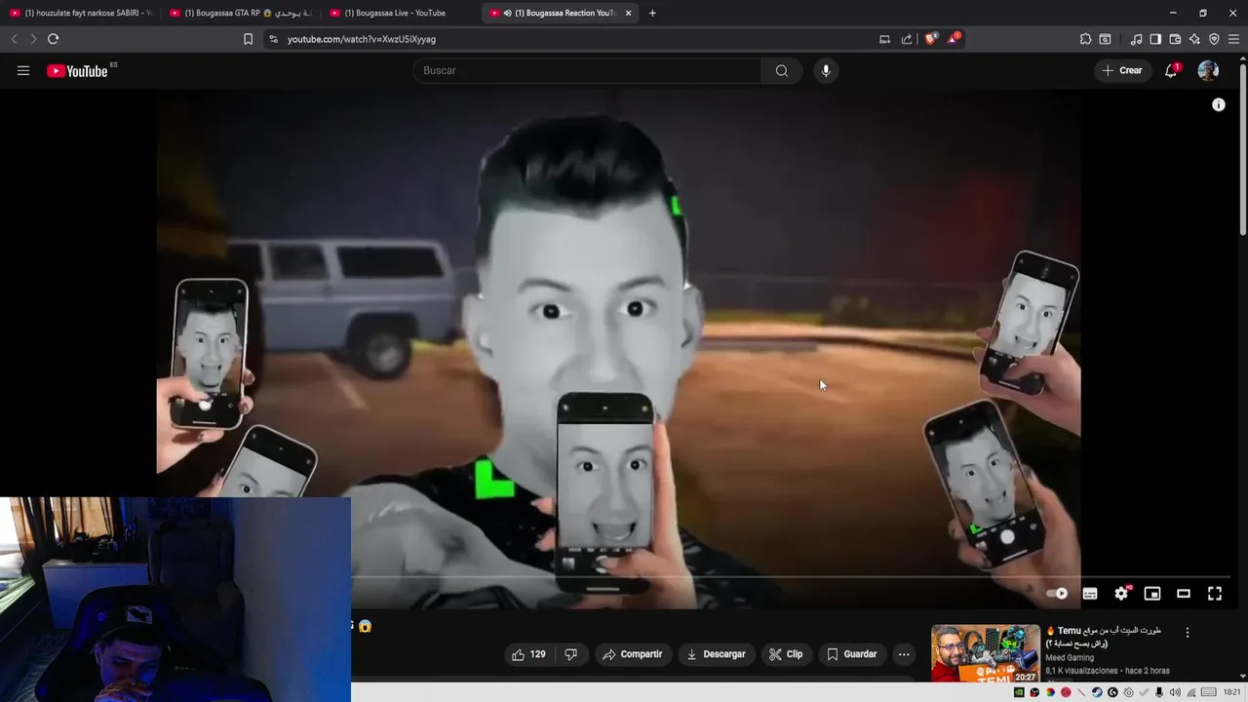
Task: Click the Buscar search field
Action: click(x=588, y=70)
